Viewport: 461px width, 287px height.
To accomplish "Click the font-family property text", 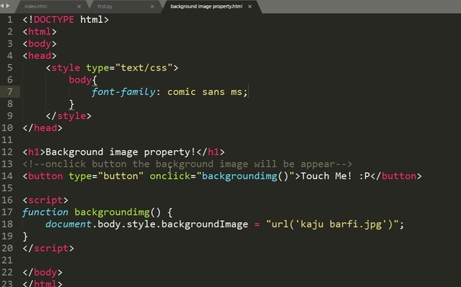I will (123, 92).
